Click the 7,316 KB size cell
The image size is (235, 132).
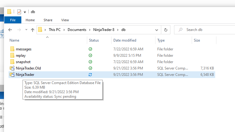207,68
